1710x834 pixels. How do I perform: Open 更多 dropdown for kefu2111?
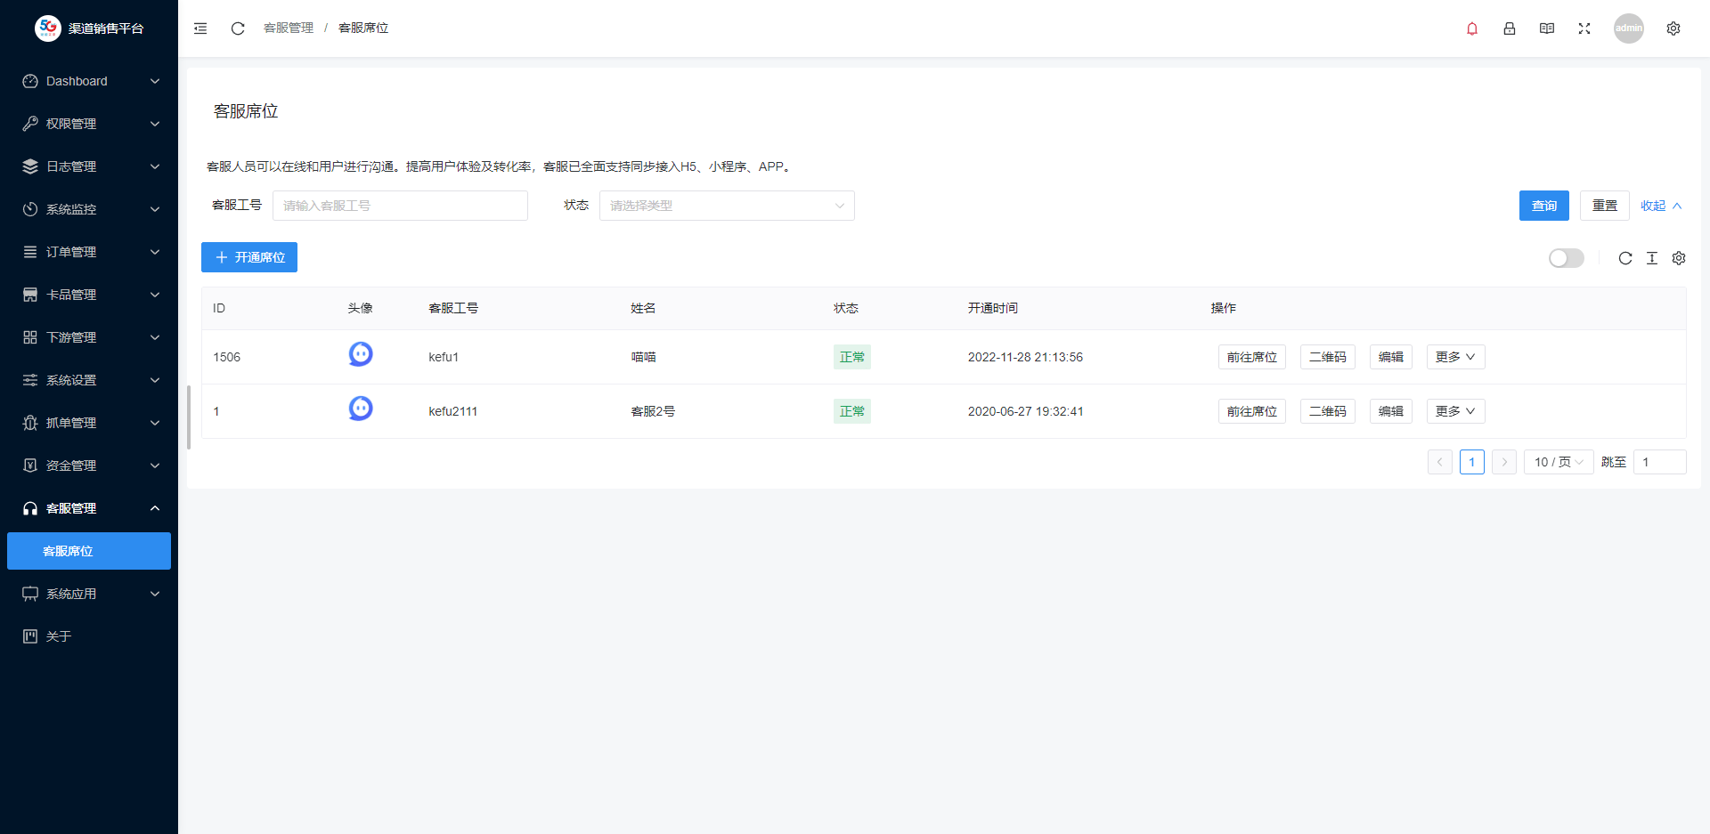1455,411
